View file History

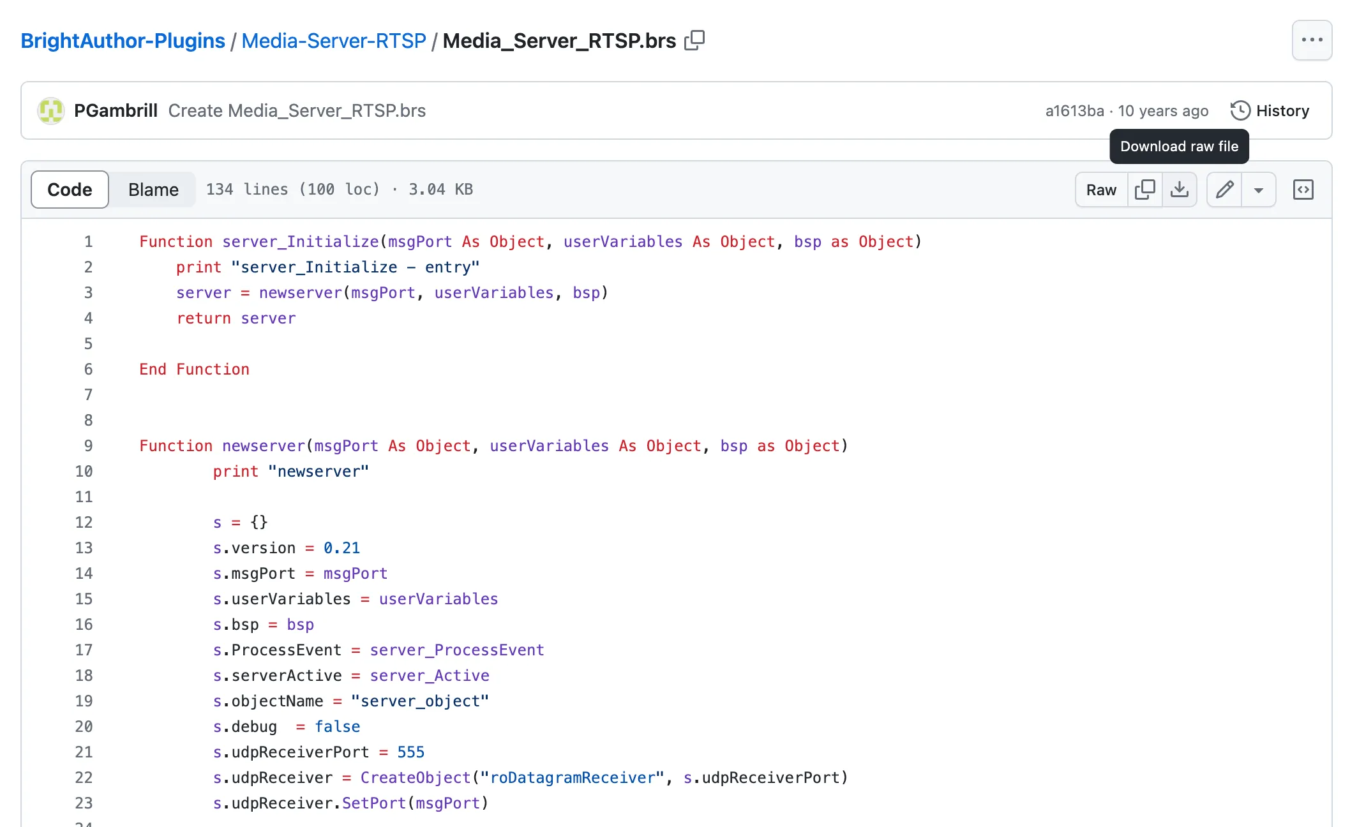click(1270, 110)
